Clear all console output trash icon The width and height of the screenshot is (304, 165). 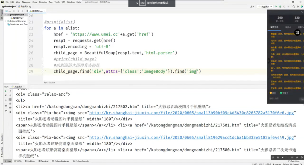[x=10, y=112]
